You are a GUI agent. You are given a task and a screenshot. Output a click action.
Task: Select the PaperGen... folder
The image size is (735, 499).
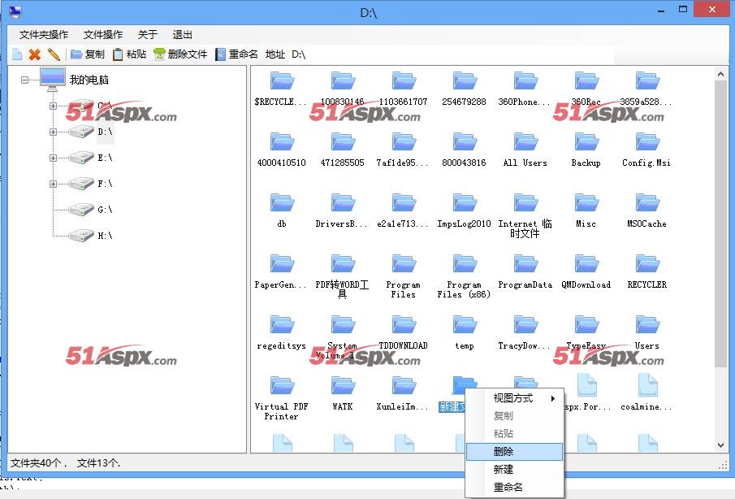click(x=282, y=271)
